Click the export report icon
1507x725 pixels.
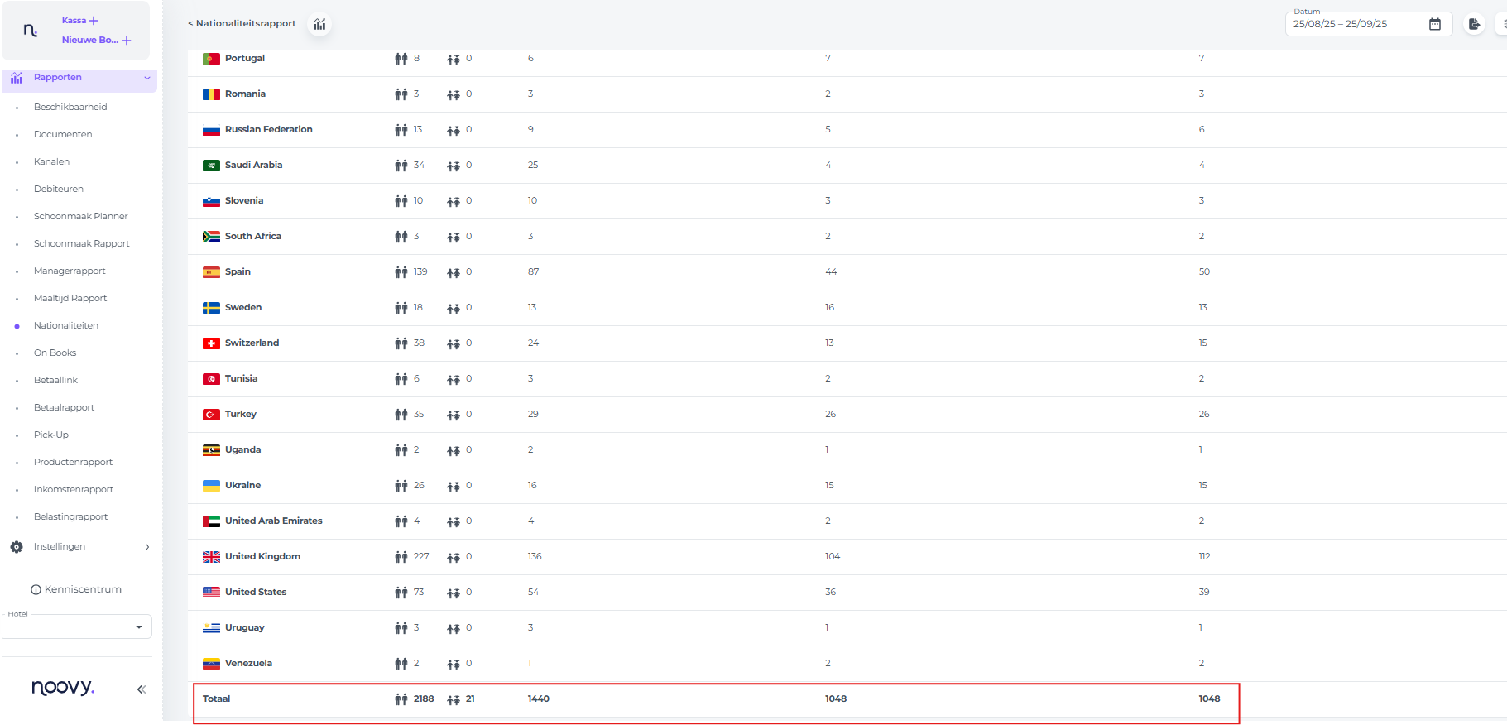pyautogui.click(x=1474, y=24)
